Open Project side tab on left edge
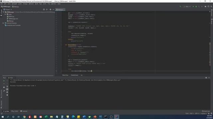213x119 pixels. coord(1,13)
